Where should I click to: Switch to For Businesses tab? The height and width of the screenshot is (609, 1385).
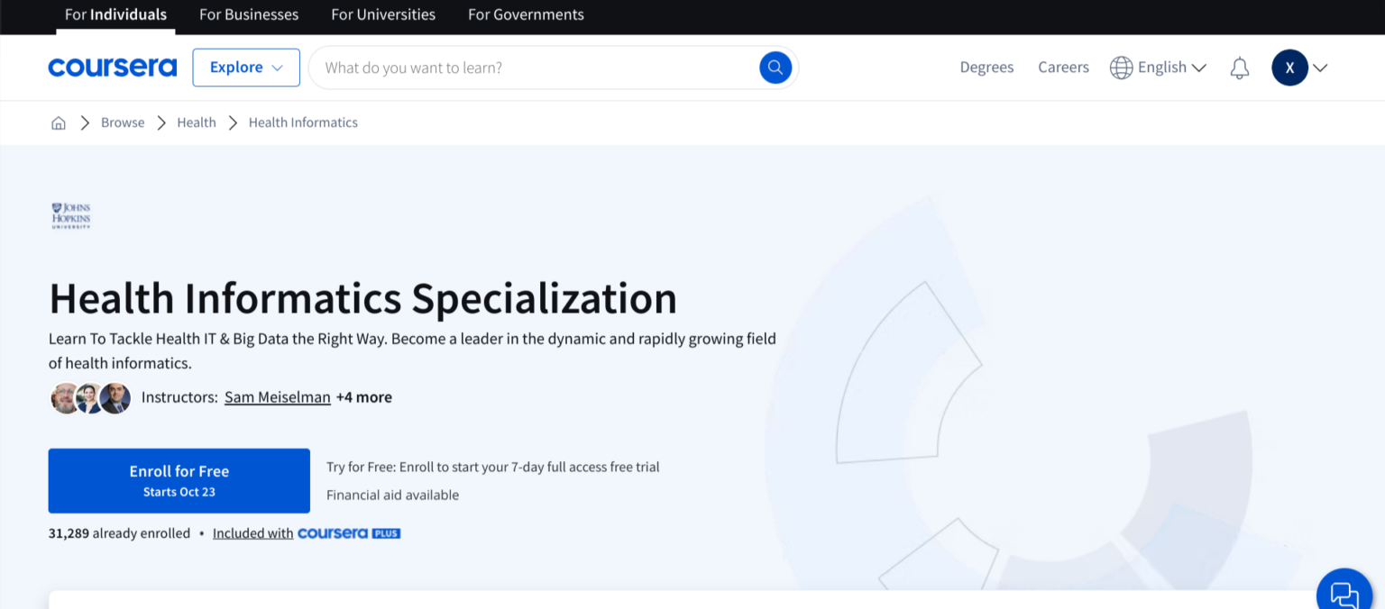[x=249, y=14]
